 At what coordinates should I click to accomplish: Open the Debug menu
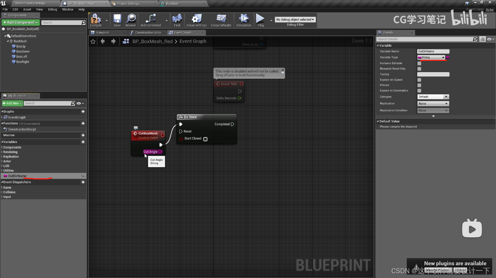(x=53, y=9)
